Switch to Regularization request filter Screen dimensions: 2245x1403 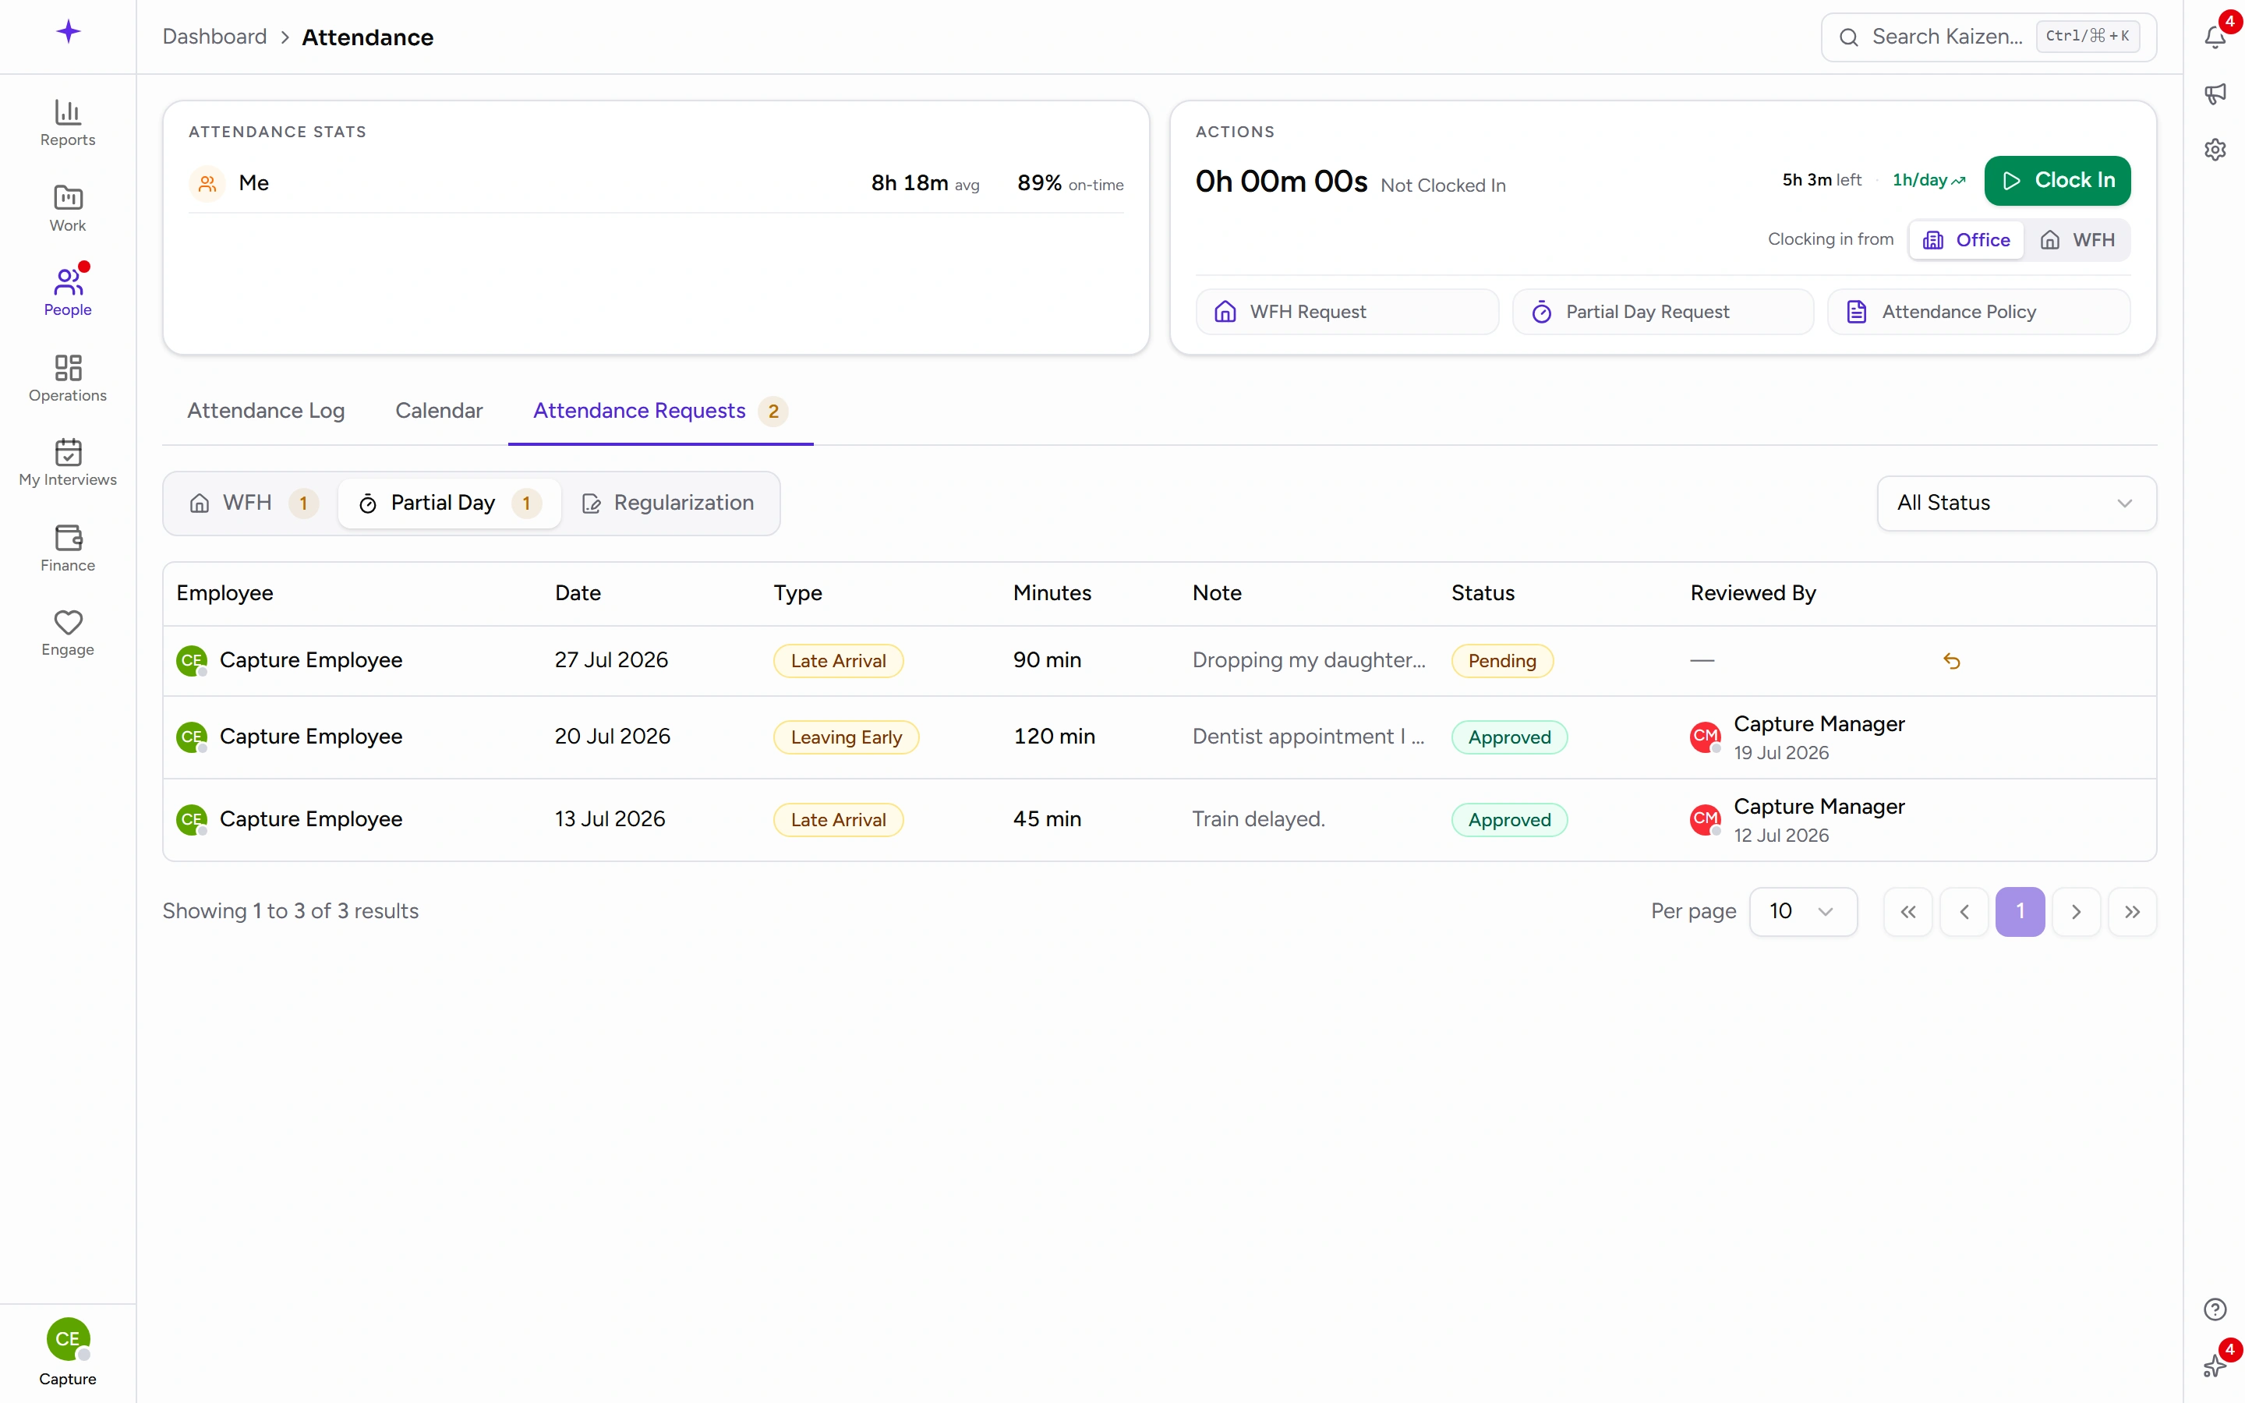pyautogui.click(x=668, y=503)
